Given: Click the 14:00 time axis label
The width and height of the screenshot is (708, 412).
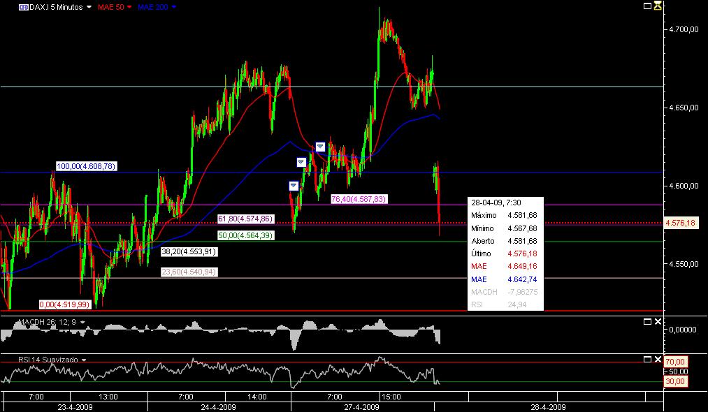Looking at the screenshot, I should click(257, 397).
